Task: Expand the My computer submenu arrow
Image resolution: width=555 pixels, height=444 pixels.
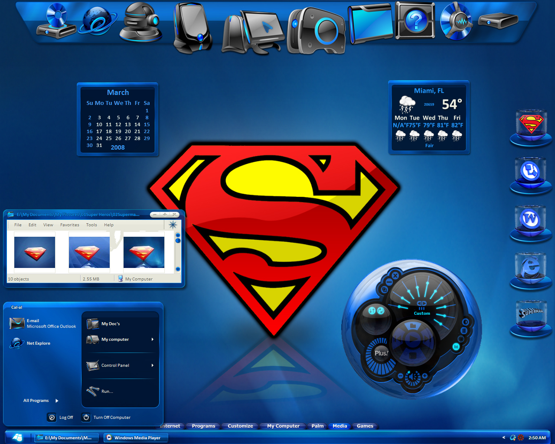Action: tap(152, 340)
